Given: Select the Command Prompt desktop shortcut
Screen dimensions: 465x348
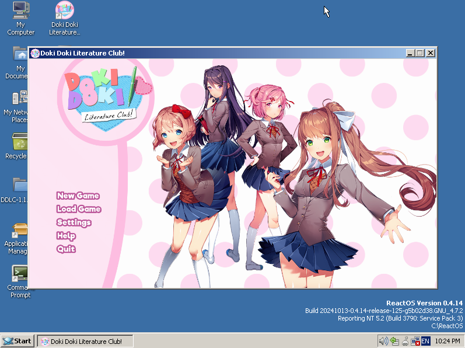Looking at the screenshot, I should (x=20, y=282).
